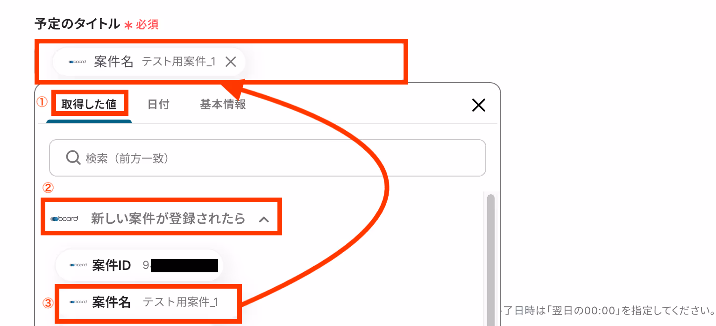
Task: Close the value picker panel
Action: [x=479, y=105]
